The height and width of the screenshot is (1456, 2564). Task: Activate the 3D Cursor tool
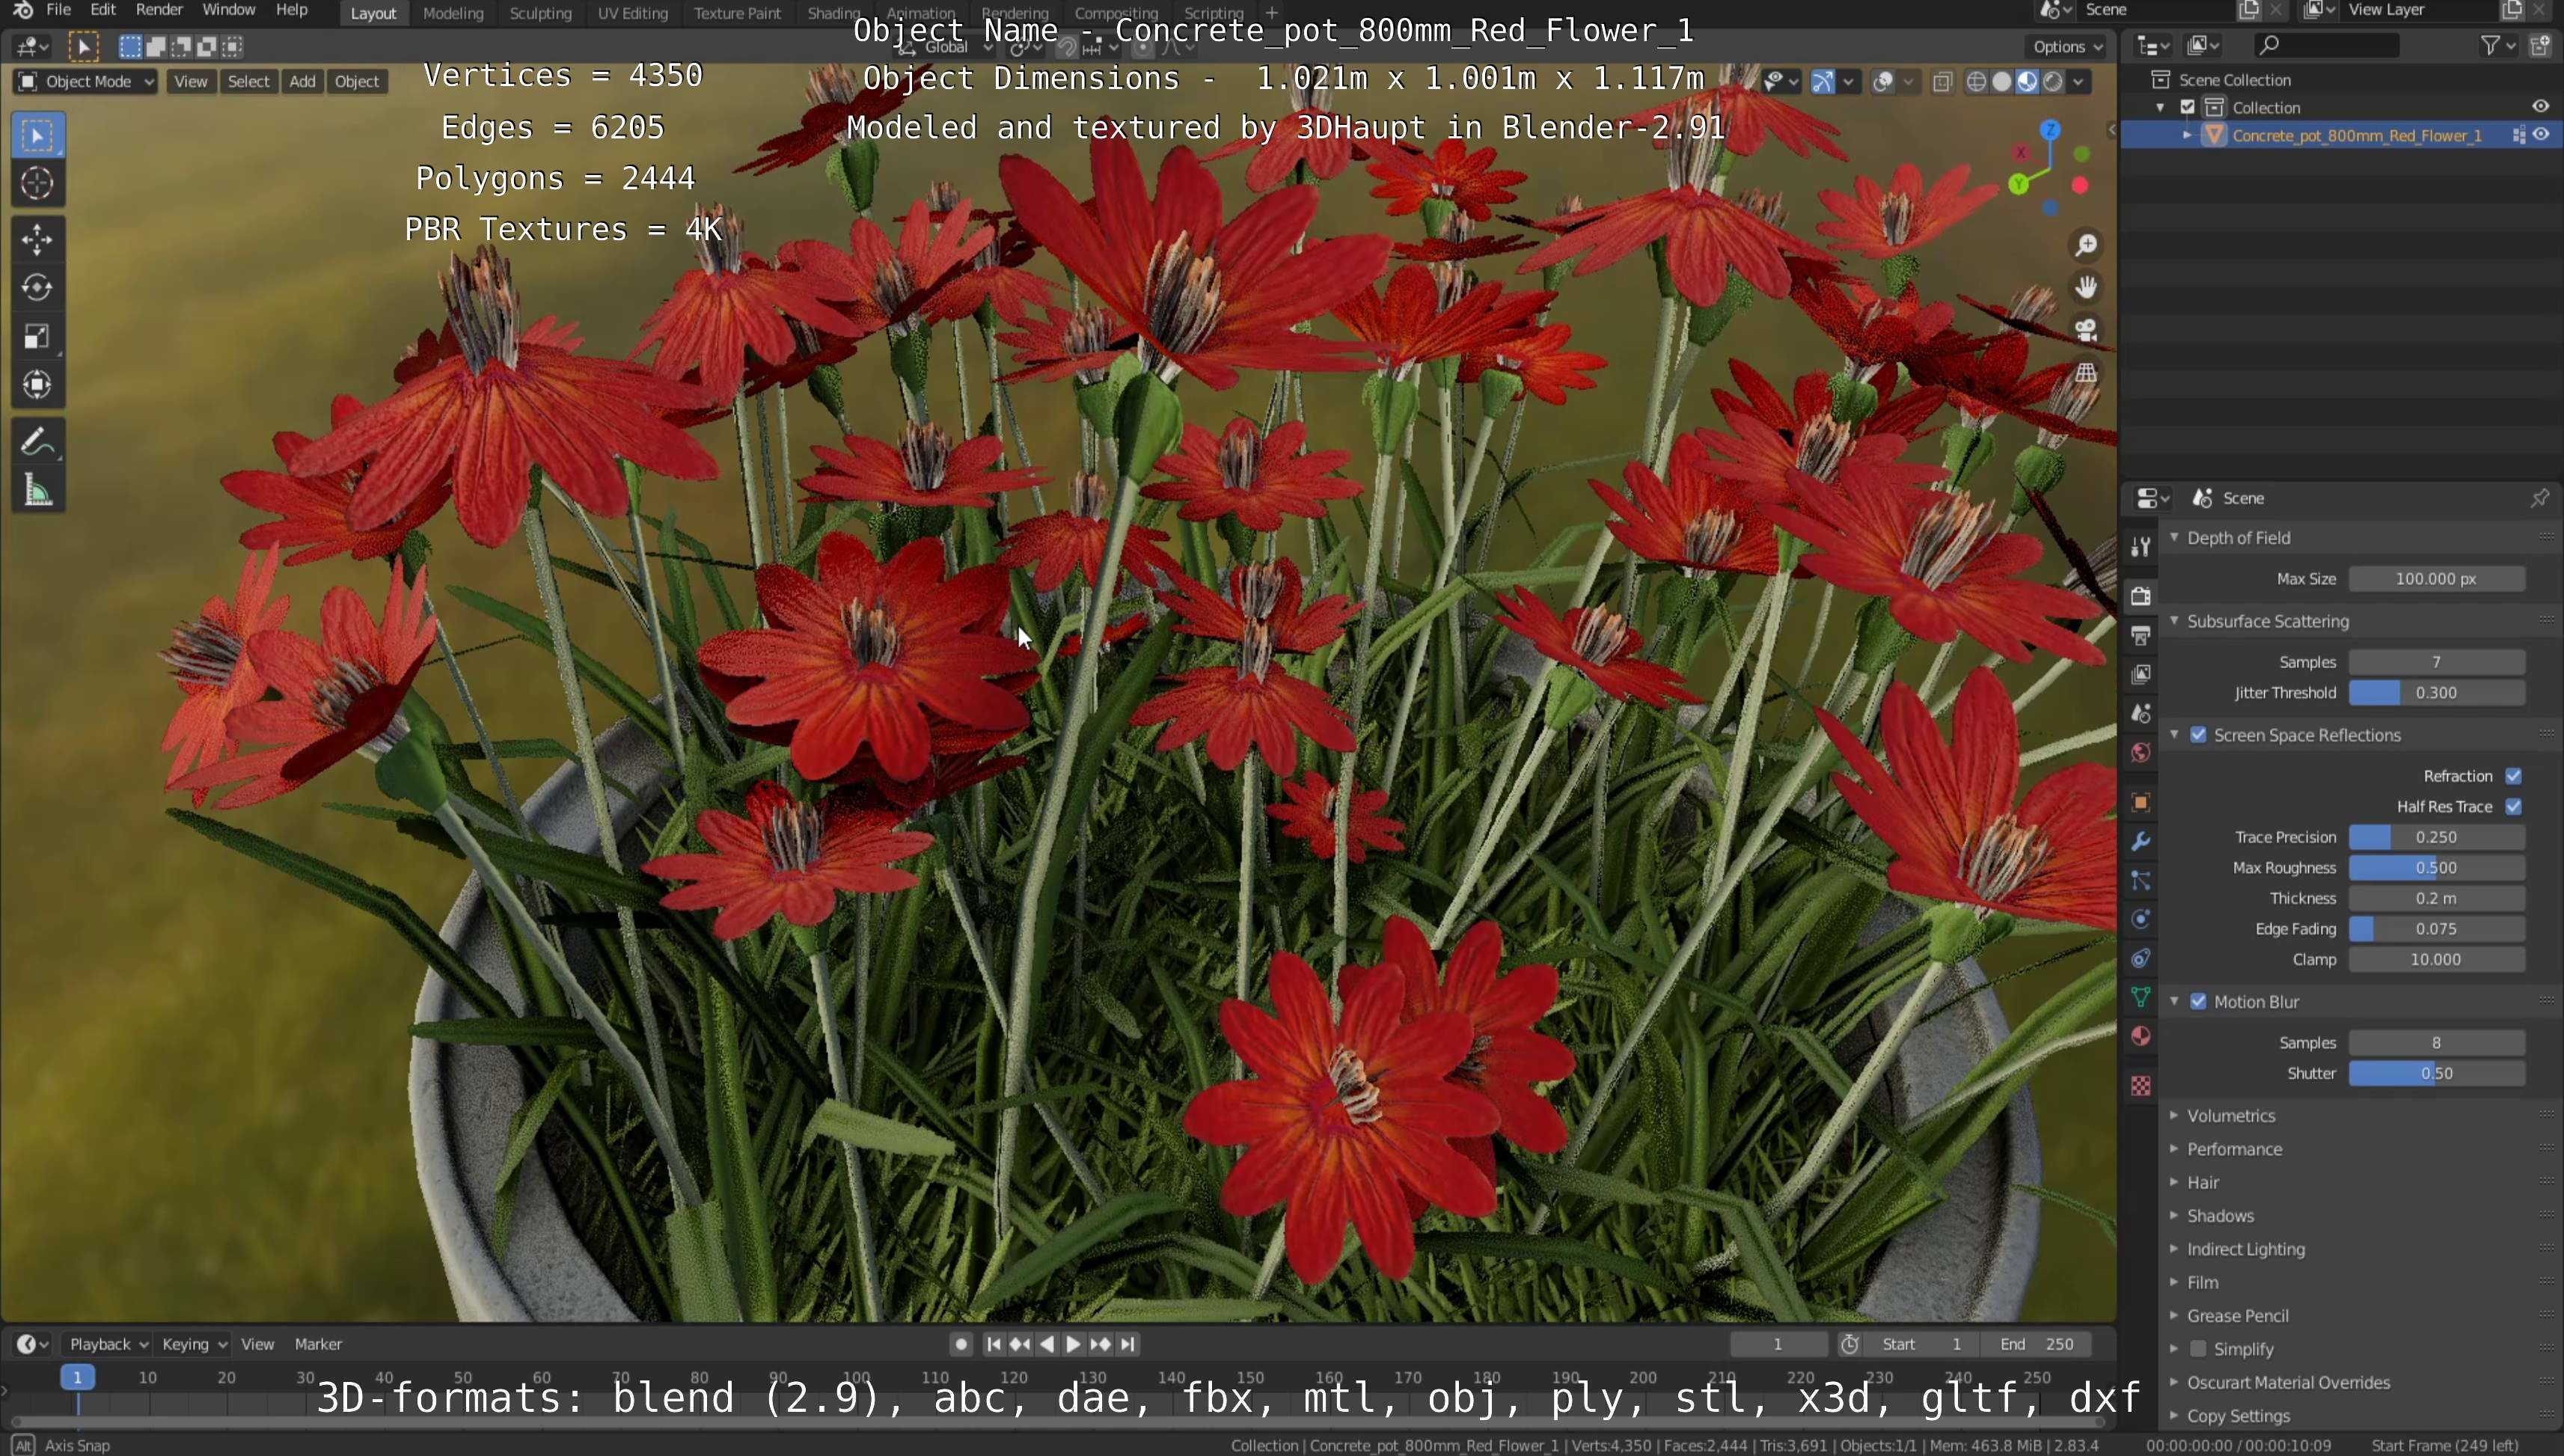[x=37, y=183]
